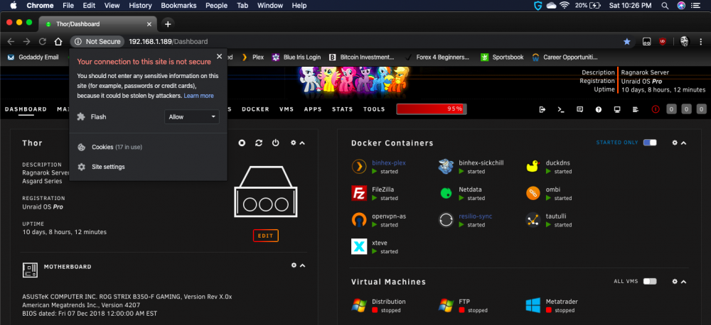Bookmark this page with the star
Viewport: 711px width, 325px height.
(627, 42)
